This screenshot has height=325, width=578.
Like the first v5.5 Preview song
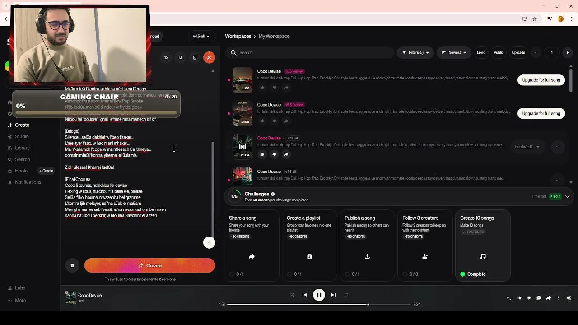(x=262, y=88)
